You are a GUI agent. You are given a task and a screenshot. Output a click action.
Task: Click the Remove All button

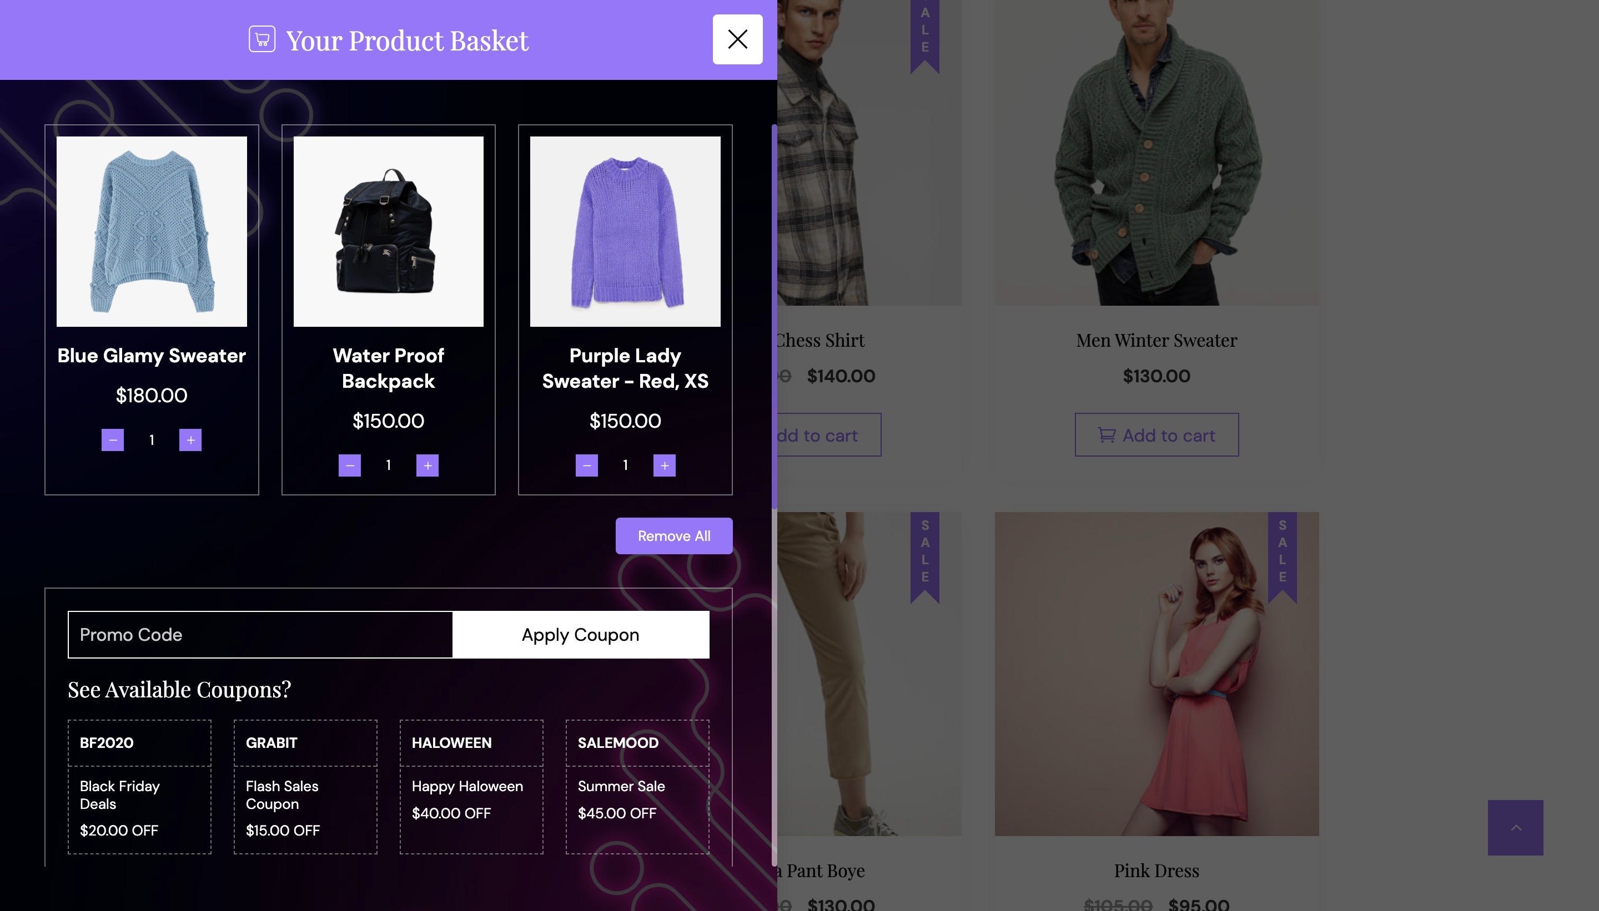click(x=673, y=535)
